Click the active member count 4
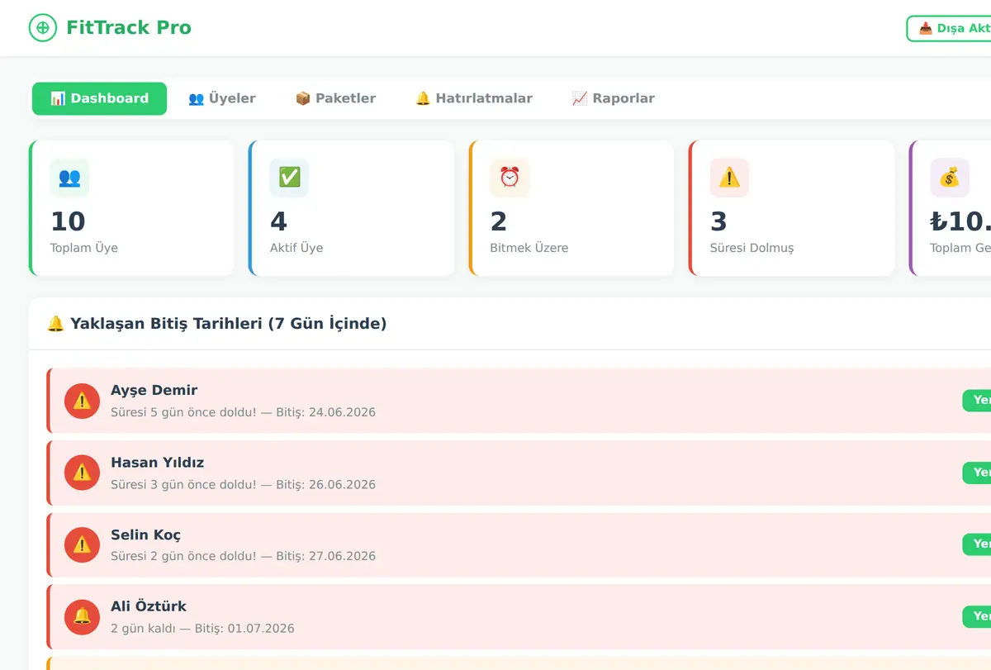The height and width of the screenshot is (670, 991). (x=278, y=221)
